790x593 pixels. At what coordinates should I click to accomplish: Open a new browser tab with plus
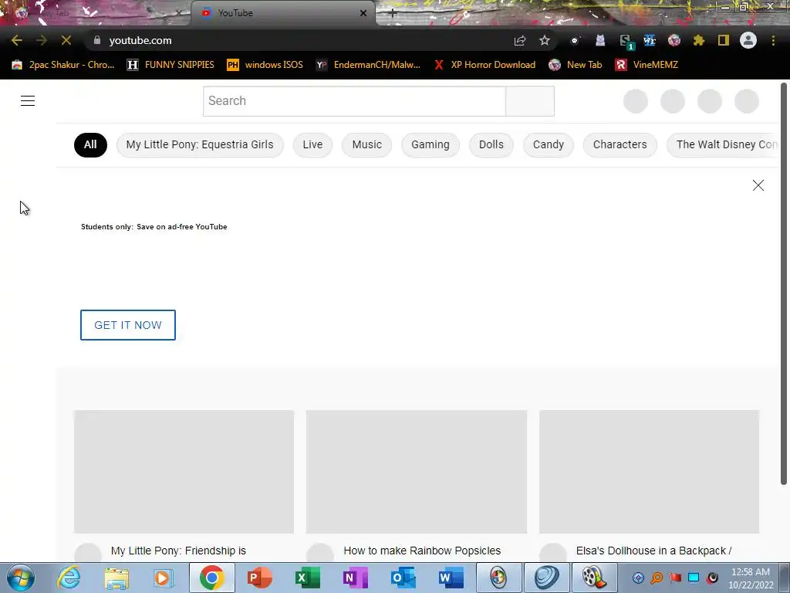pyautogui.click(x=393, y=14)
